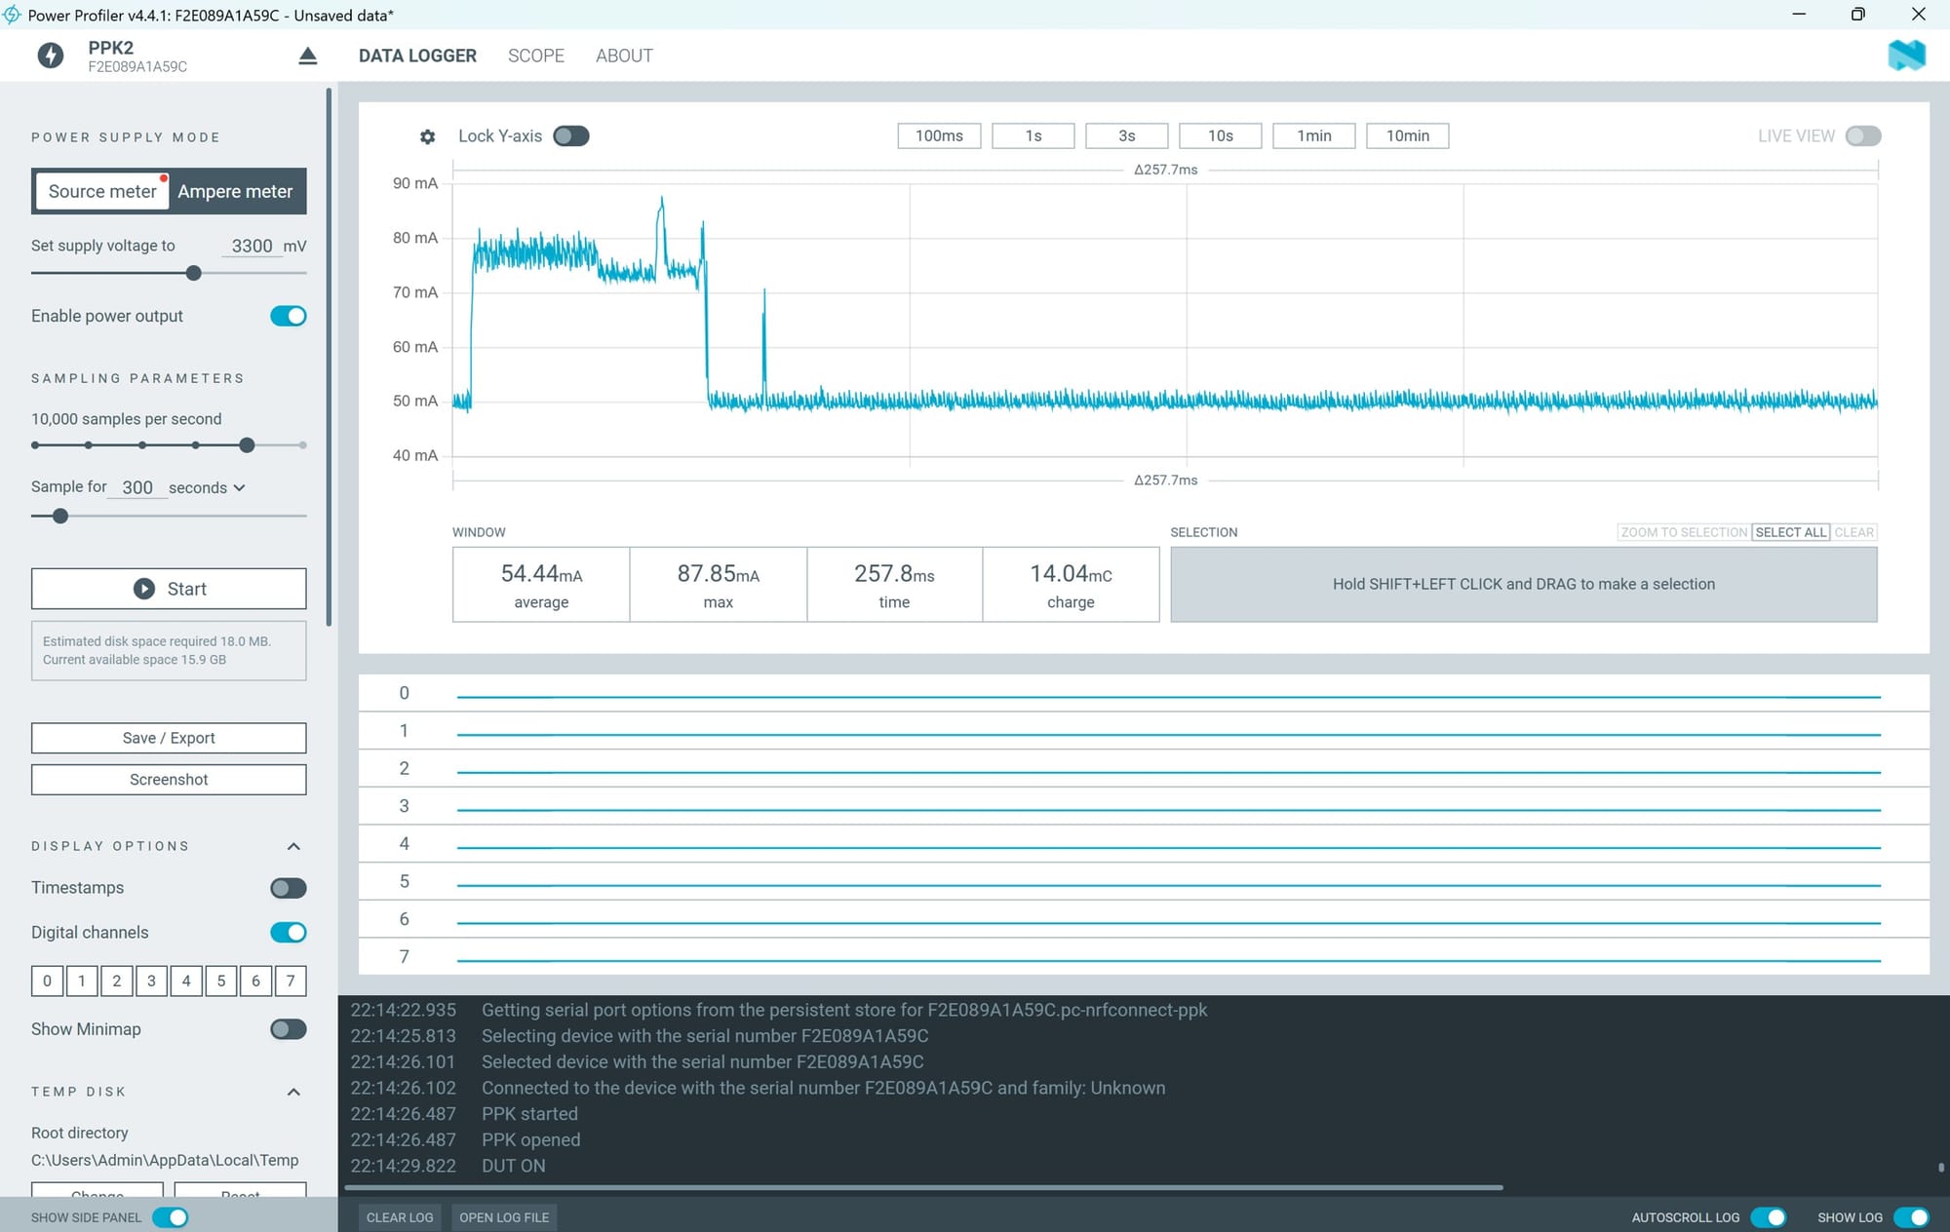
Task: Open the seconds unit dropdown
Action: [207, 487]
